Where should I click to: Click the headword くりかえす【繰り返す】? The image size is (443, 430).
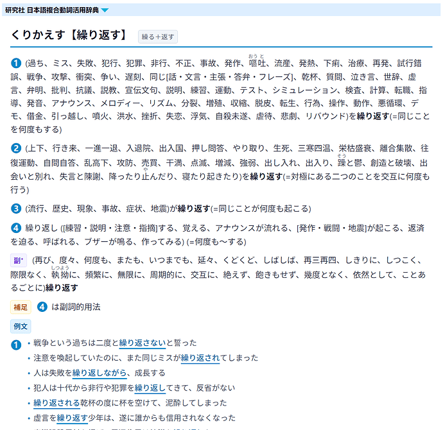point(69,35)
